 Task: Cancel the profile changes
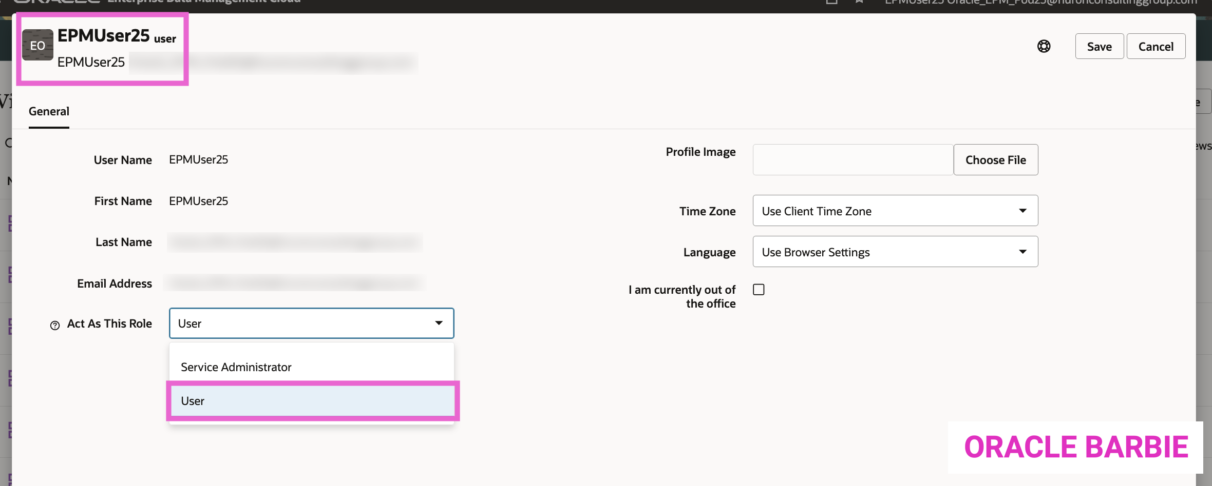pos(1156,47)
